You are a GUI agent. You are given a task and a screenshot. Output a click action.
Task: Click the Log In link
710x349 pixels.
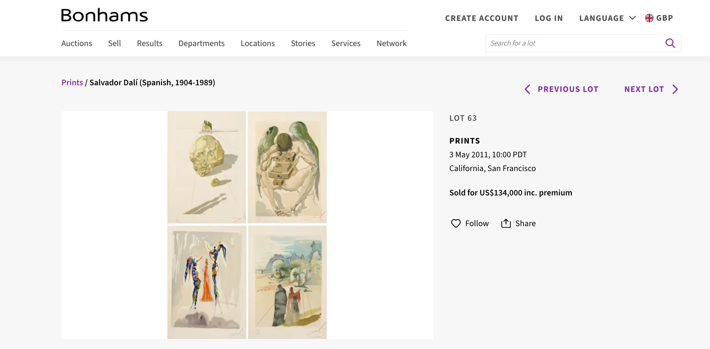(549, 18)
